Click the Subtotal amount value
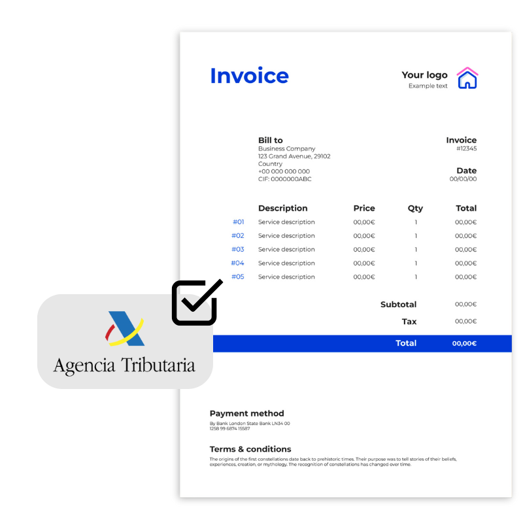 (x=465, y=305)
